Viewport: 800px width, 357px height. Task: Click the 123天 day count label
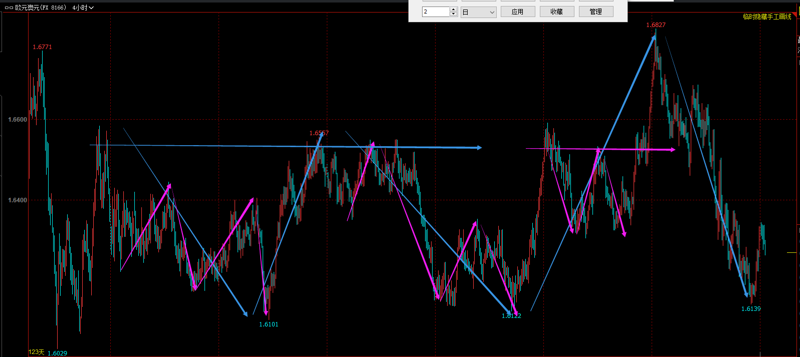(37, 352)
